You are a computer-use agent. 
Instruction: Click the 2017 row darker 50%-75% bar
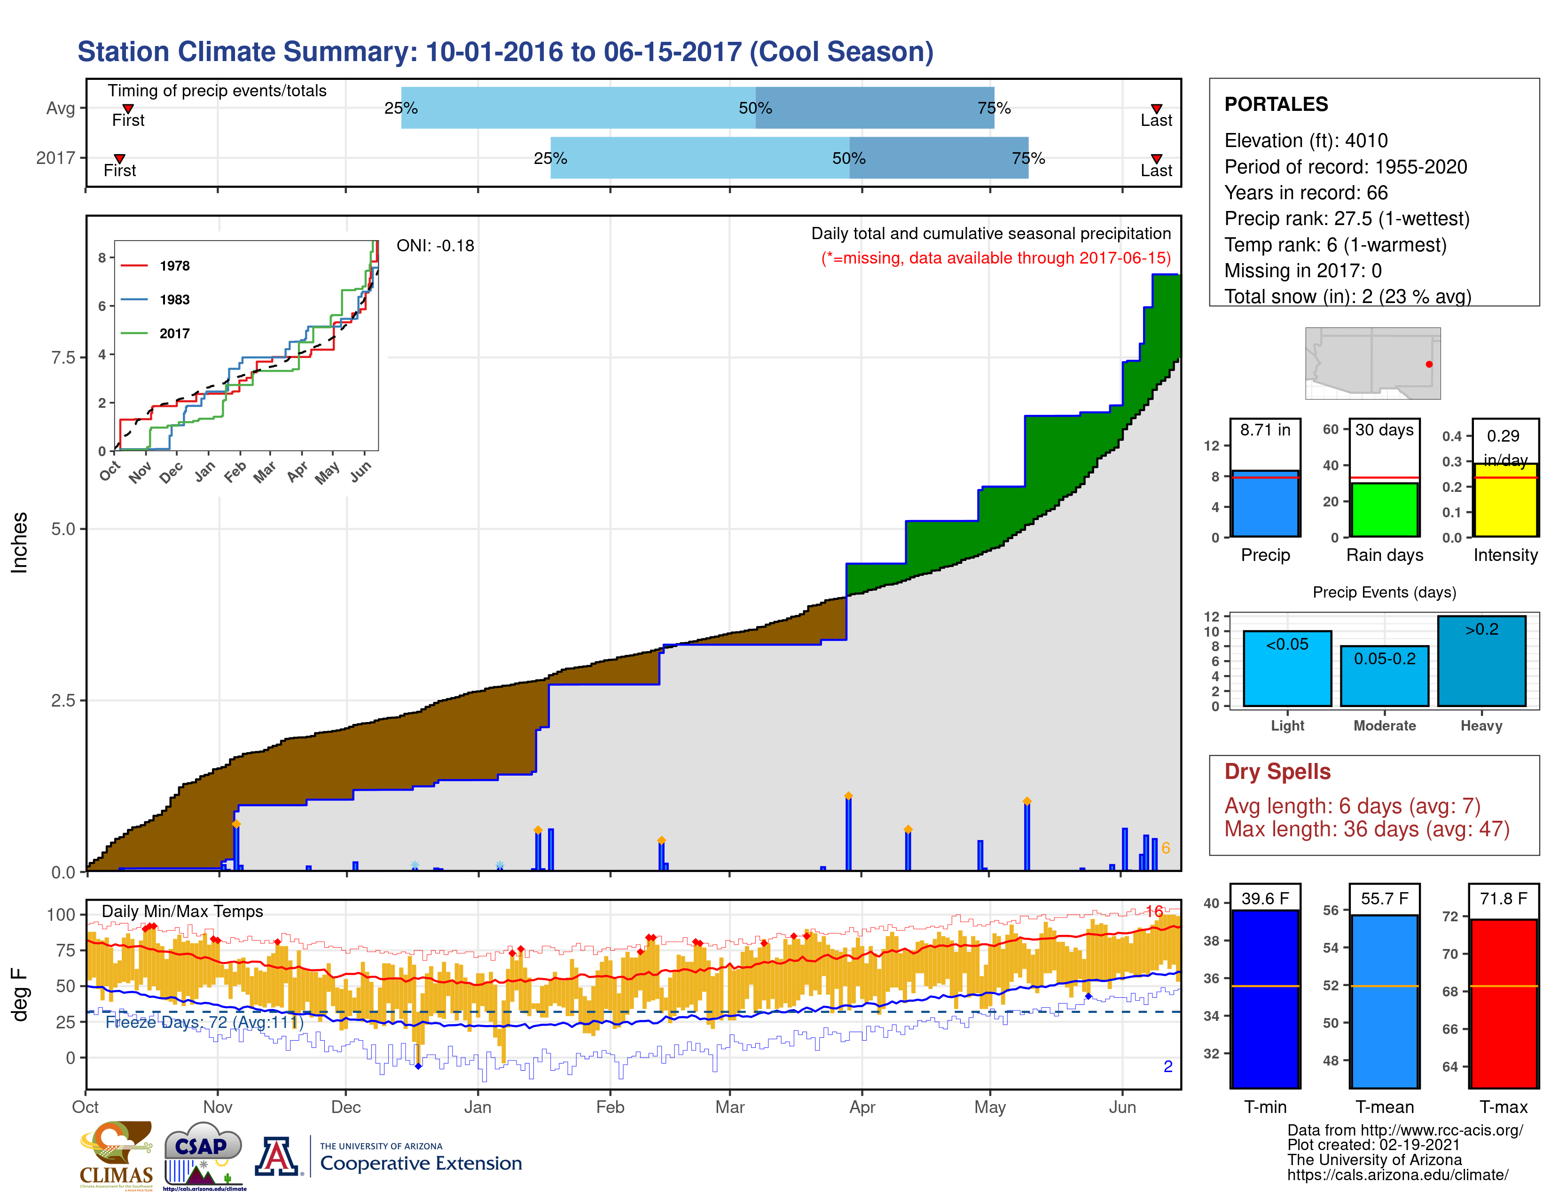(939, 157)
